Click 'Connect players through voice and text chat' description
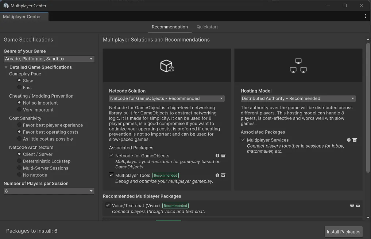The image size is (371, 239). [158, 212]
